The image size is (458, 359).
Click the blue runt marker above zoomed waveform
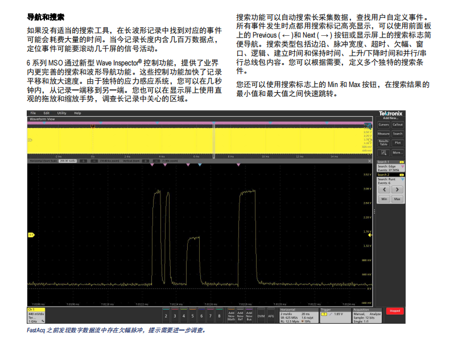click(200, 165)
